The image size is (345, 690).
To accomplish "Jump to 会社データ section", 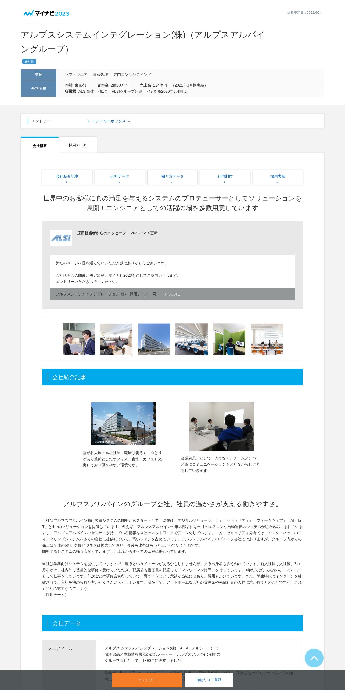I will (120, 177).
